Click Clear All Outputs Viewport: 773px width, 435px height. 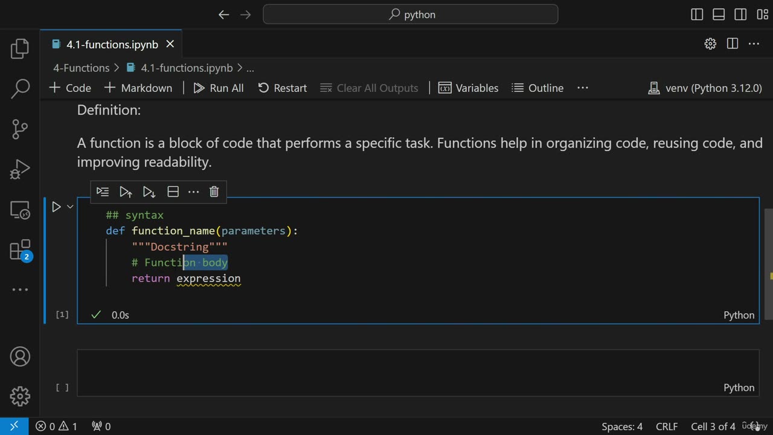click(369, 88)
